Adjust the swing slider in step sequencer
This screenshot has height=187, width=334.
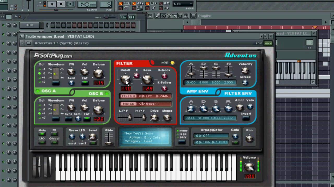coord(110,17)
